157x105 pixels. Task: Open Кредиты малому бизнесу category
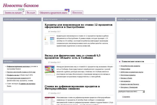[130, 84]
